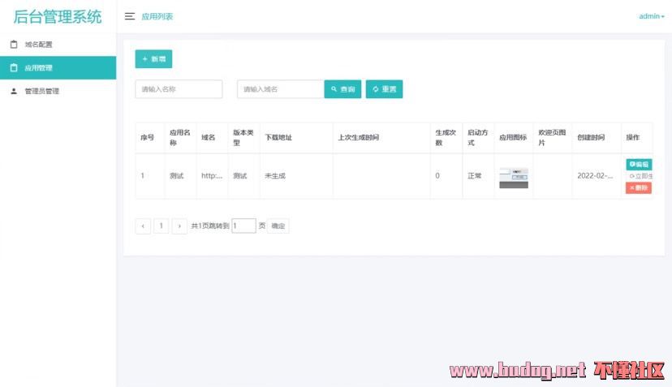This screenshot has width=672, height=387.
Task: Click the 重置 reset button
Action: tap(384, 89)
